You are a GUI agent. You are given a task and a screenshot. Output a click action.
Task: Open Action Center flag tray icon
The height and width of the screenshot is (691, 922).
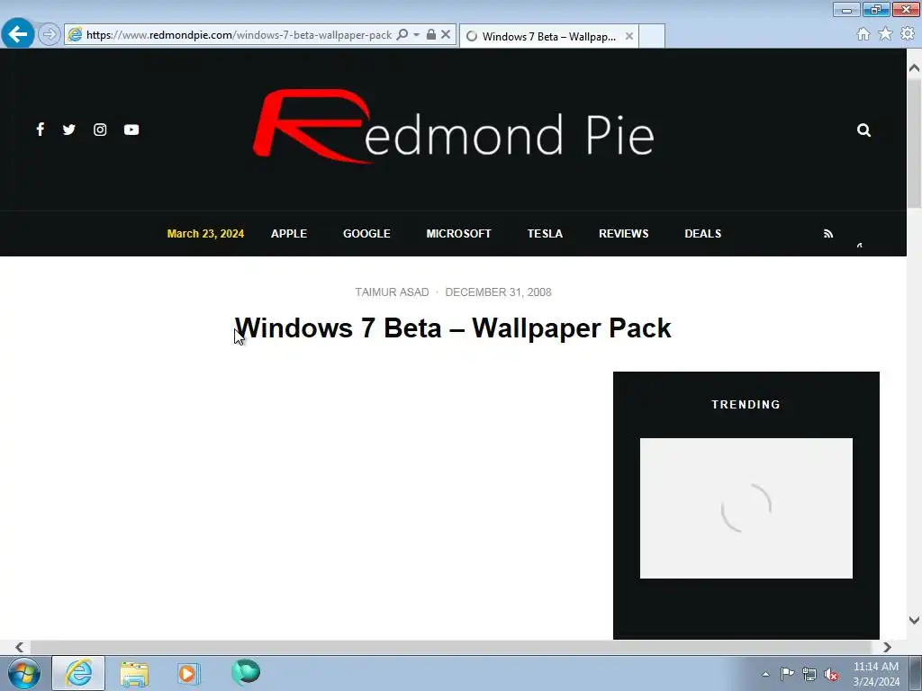point(787,674)
